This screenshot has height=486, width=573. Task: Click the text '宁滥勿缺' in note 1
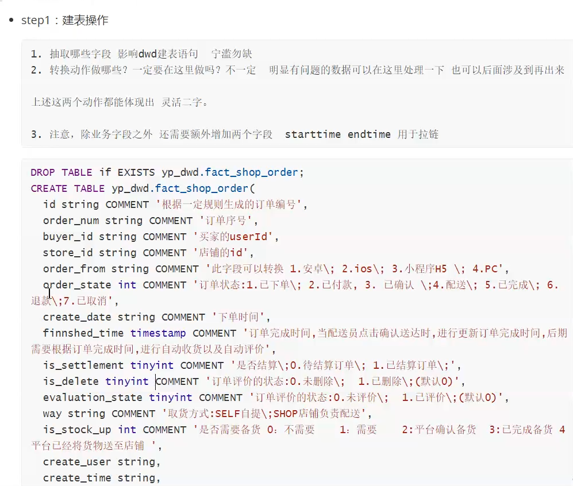click(232, 54)
